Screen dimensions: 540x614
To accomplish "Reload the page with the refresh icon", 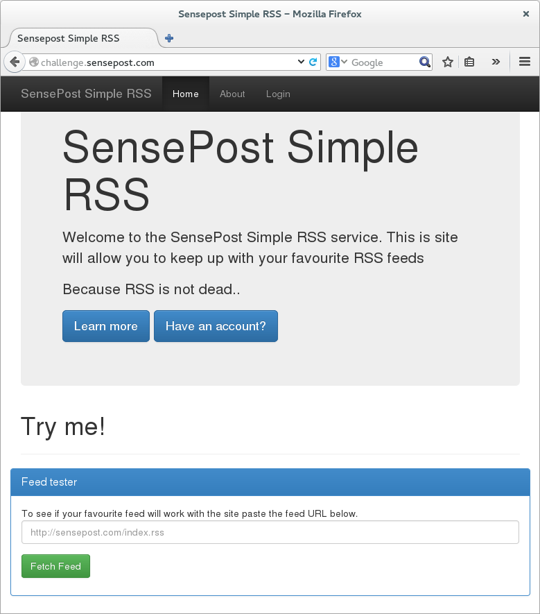I will 313,62.
